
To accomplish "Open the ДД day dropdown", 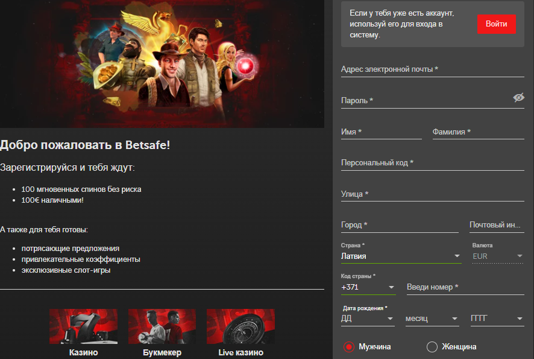I will click(x=368, y=319).
